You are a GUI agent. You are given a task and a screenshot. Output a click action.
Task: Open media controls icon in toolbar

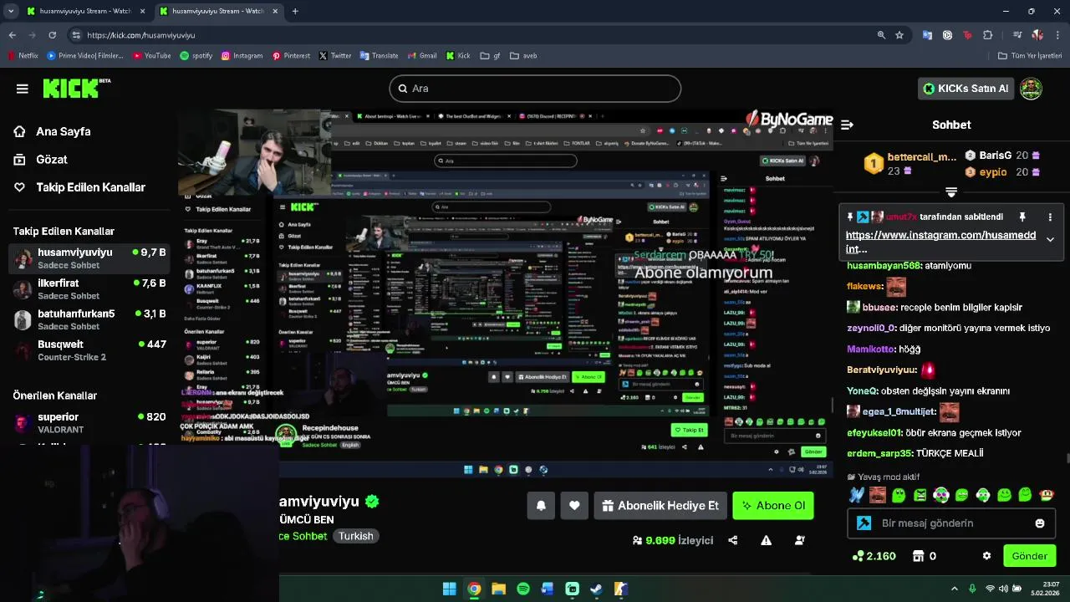pyautogui.click(x=1017, y=35)
